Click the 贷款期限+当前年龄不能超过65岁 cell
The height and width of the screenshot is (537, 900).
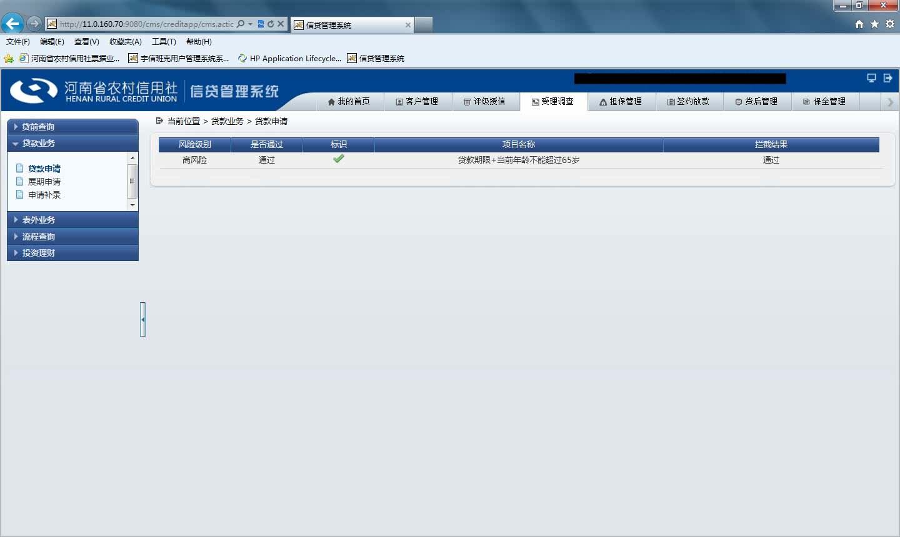click(x=519, y=160)
